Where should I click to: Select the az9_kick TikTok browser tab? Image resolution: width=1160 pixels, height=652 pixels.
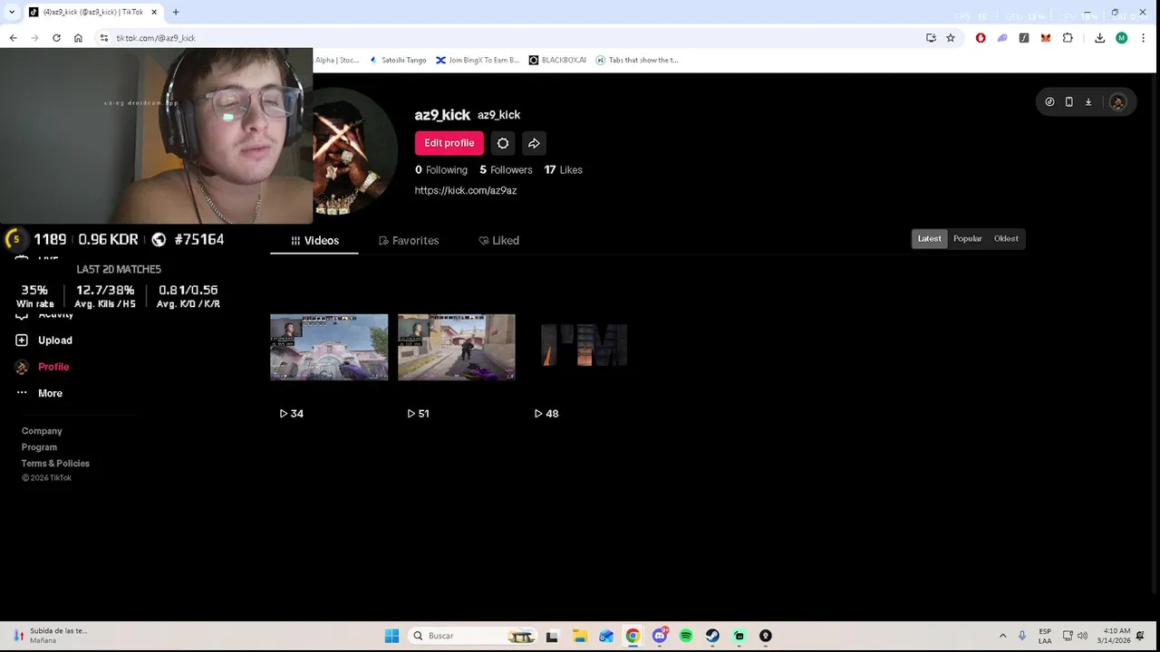pyautogui.click(x=91, y=12)
